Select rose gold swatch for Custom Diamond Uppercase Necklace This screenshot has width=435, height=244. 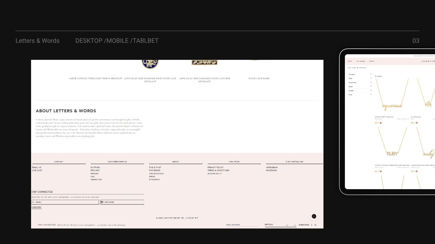[x=381, y=171]
